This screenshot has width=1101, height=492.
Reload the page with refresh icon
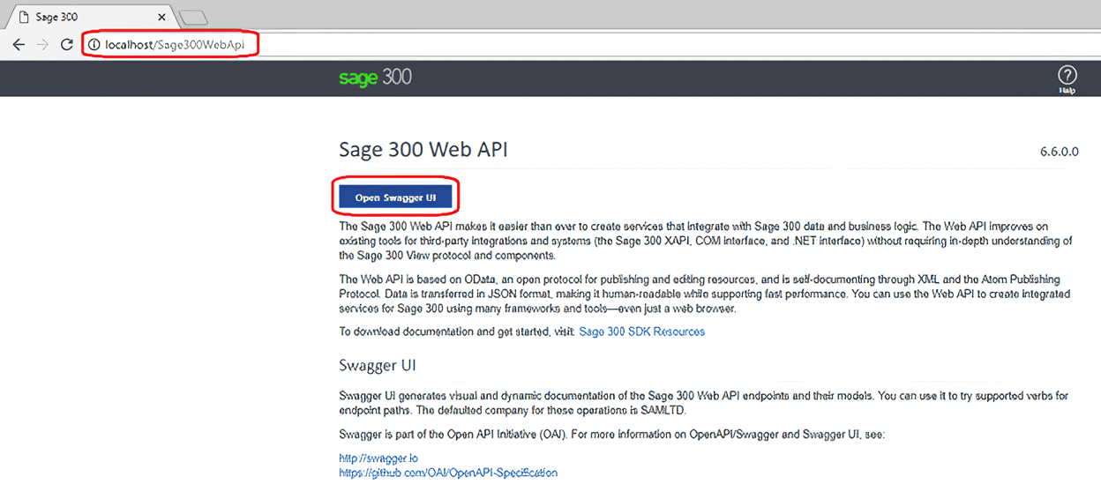pos(66,44)
